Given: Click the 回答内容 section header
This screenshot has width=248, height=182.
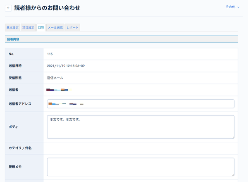Looking at the screenshot, I should click(x=122, y=39).
